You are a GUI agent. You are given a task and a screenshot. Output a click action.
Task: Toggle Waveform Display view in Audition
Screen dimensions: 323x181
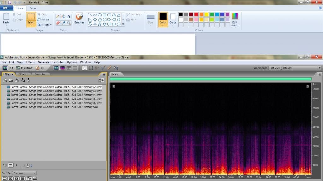point(56,68)
